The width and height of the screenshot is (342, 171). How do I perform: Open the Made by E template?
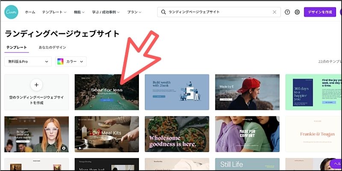point(247,92)
